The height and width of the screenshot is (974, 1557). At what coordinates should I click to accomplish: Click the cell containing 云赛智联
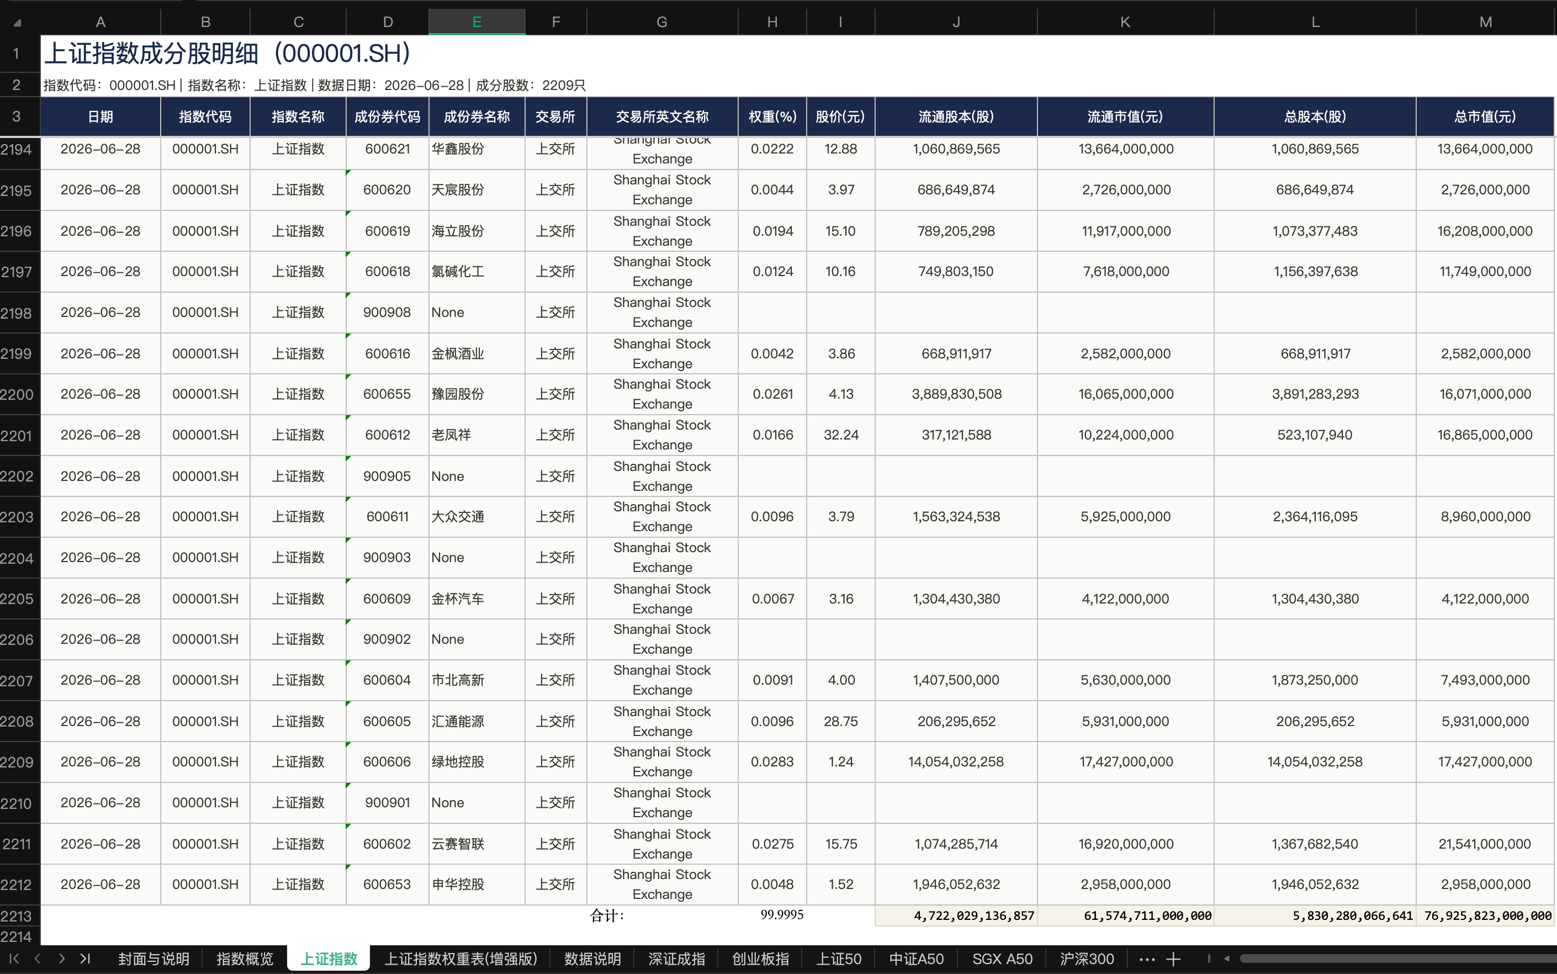coord(476,844)
